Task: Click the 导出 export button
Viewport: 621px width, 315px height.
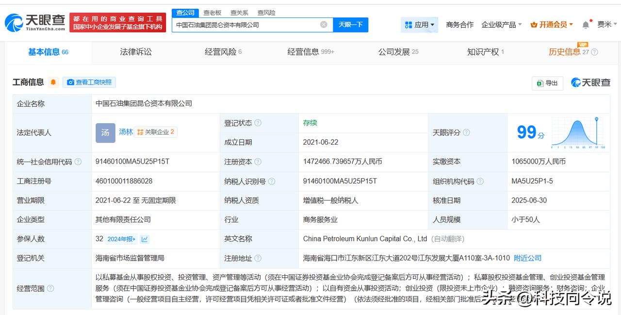Action: click(547, 83)
